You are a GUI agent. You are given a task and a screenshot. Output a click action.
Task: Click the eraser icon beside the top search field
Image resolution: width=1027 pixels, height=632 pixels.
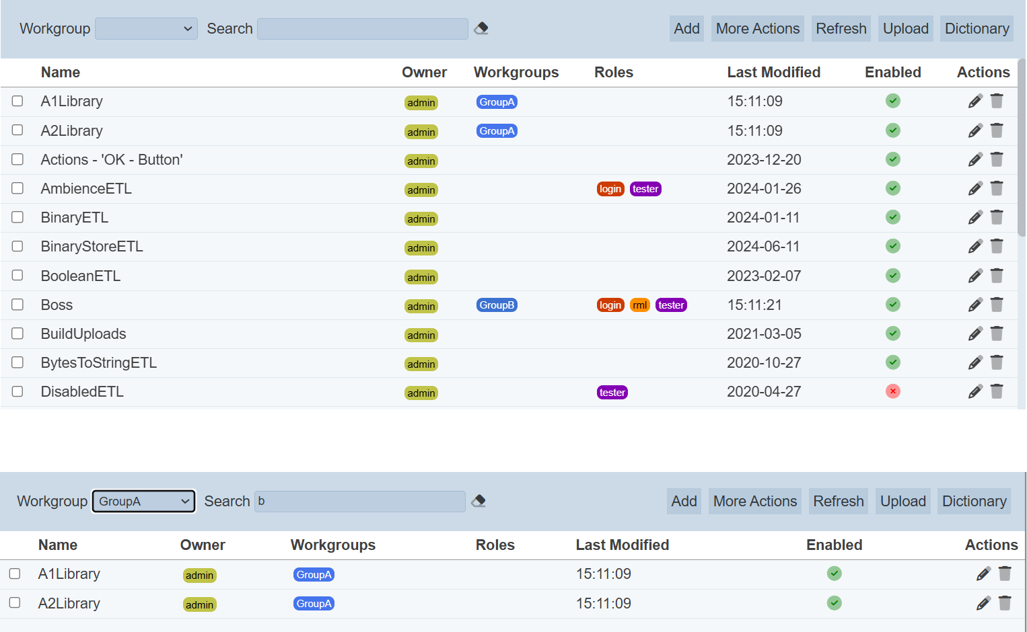click(x=481, y=28)
